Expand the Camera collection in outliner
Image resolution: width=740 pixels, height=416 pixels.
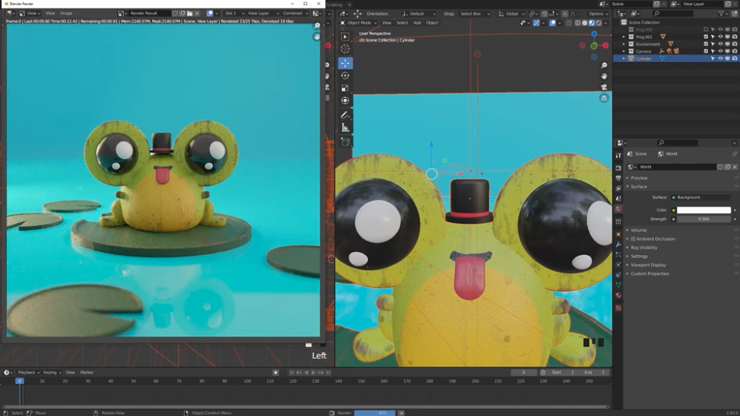624,51
